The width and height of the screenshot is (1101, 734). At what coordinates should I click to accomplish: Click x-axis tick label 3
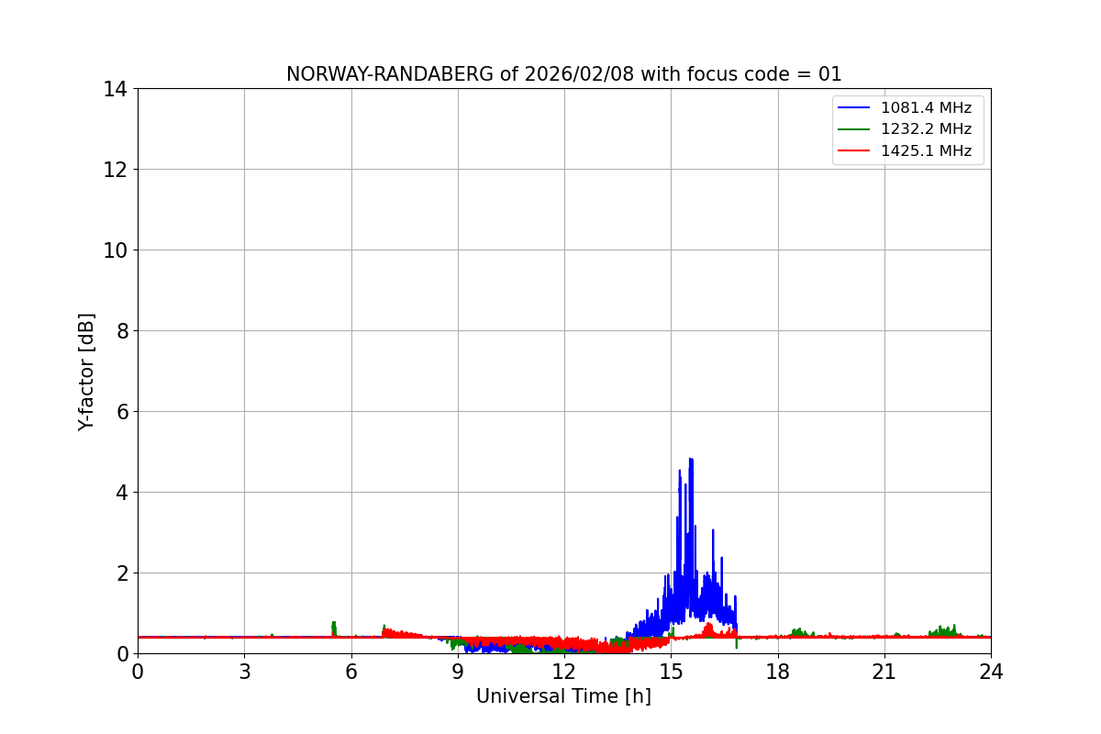(x=244, y=672)
